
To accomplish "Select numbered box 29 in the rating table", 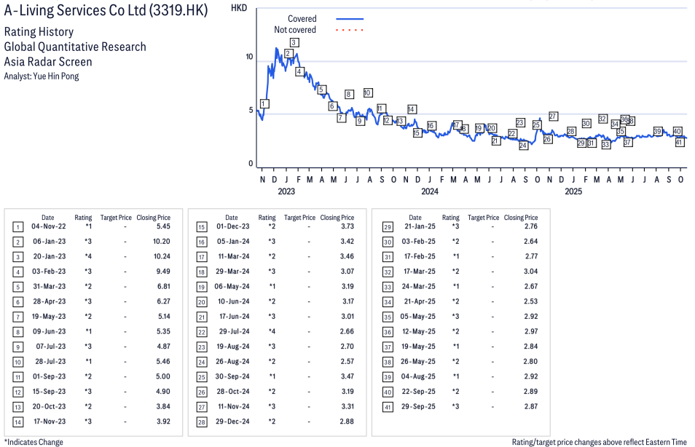I will (385, 227).
